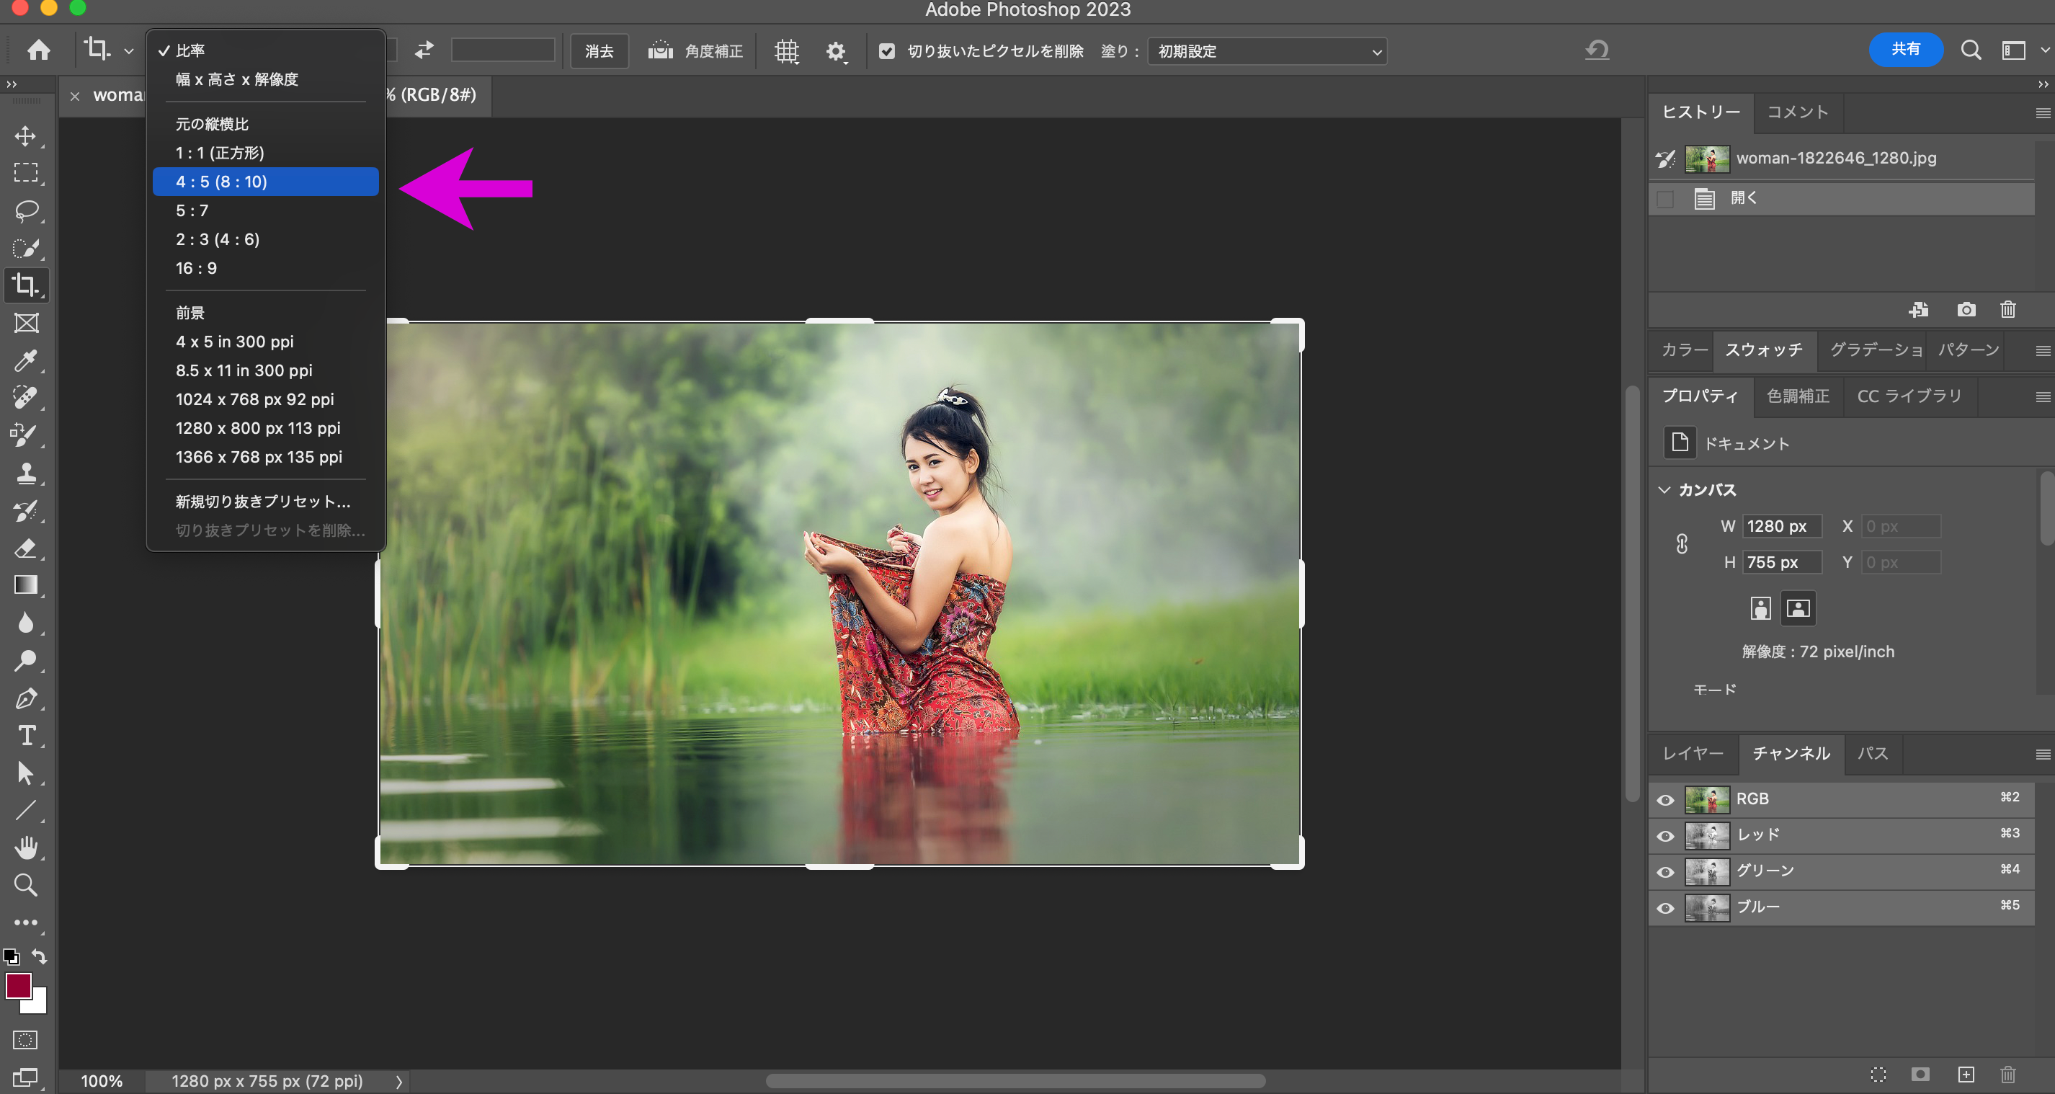This screenshot has width=2055, height=1094.
Task: Open the crop overlay grid options icon
Action: click(786, 50)
